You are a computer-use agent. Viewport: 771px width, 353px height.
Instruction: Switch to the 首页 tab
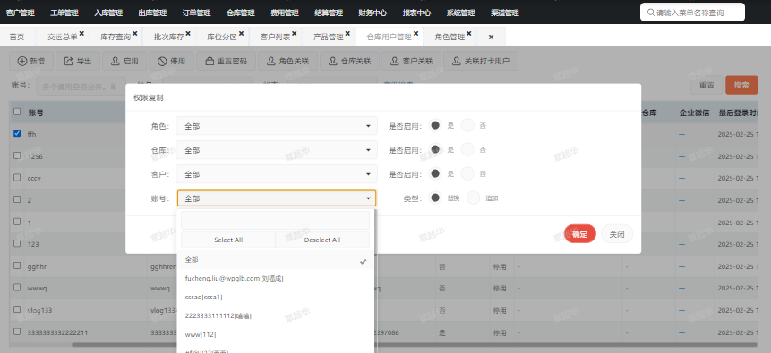pos(16,37)
